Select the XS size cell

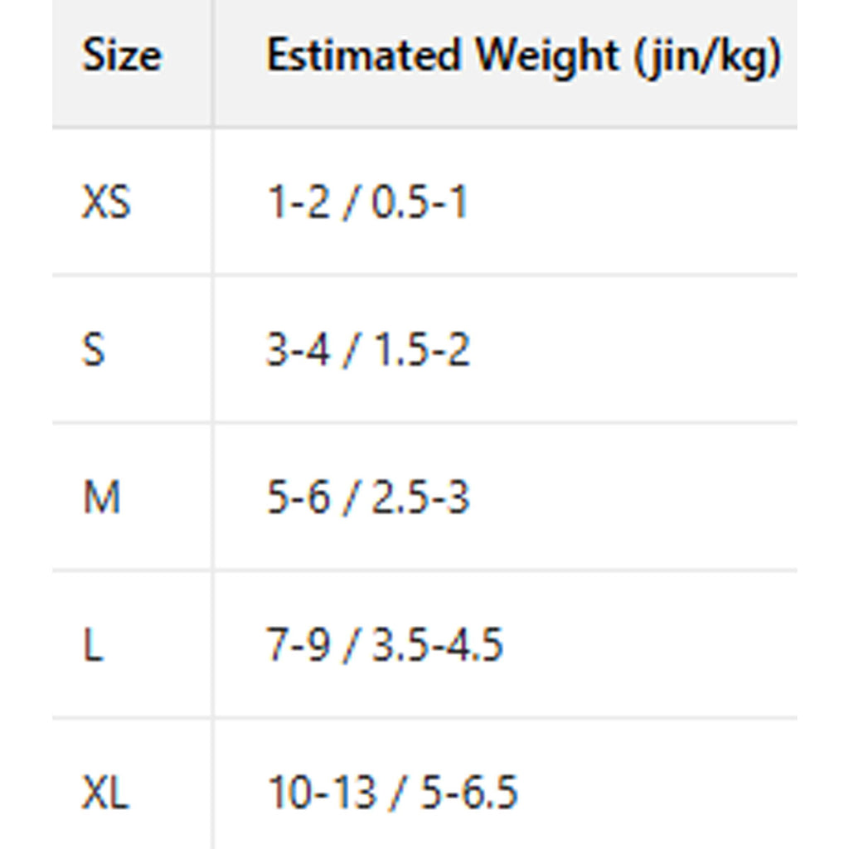click(x=106, y=202)
